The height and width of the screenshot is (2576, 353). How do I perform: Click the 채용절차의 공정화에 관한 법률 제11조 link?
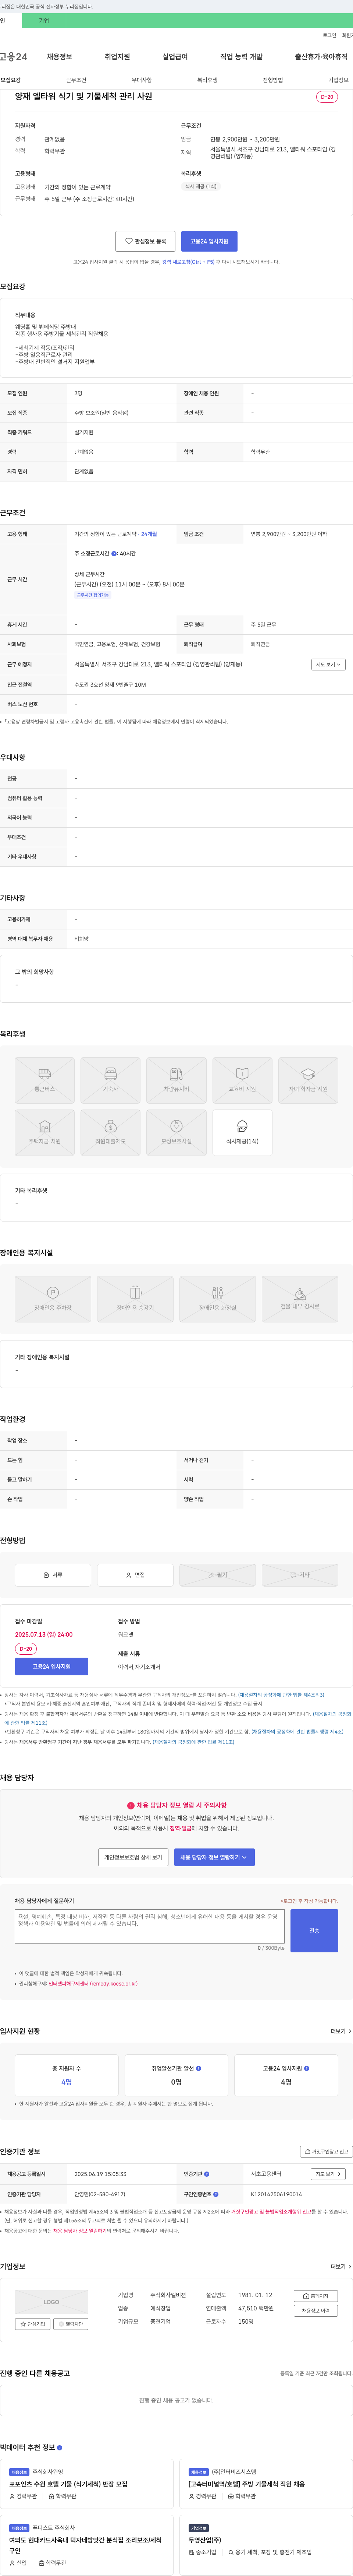[193, 1742]
